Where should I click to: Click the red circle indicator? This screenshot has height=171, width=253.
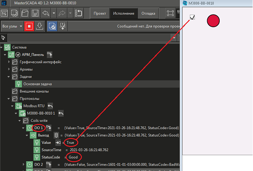point(213,21)
